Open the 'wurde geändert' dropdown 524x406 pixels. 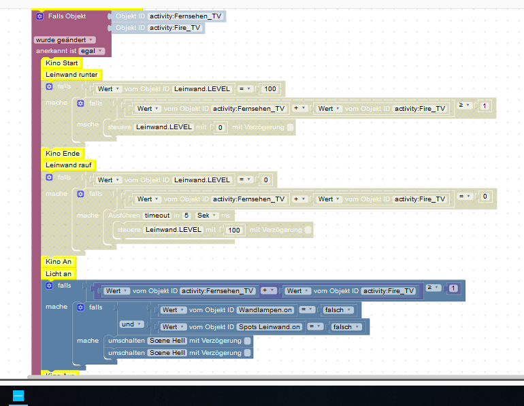tap(65, 40)
